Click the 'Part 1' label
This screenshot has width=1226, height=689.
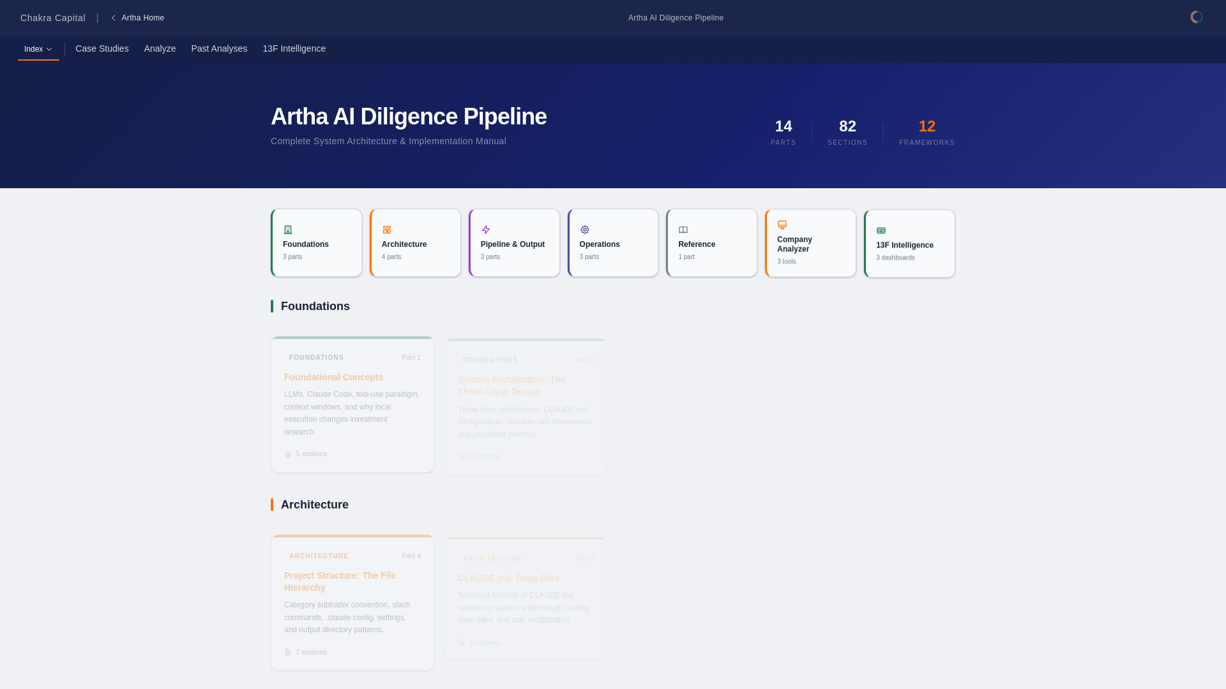411,357
